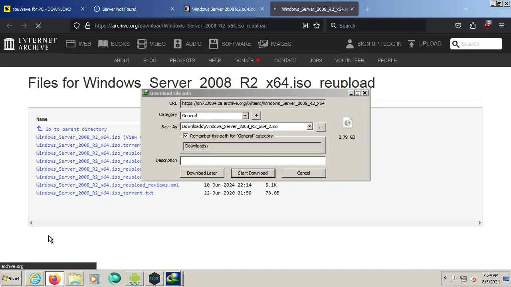Click the Firefox taskbar icon
Image resolution: width=511 pixels, height=287 pixels.
click(x=54, y=279)
